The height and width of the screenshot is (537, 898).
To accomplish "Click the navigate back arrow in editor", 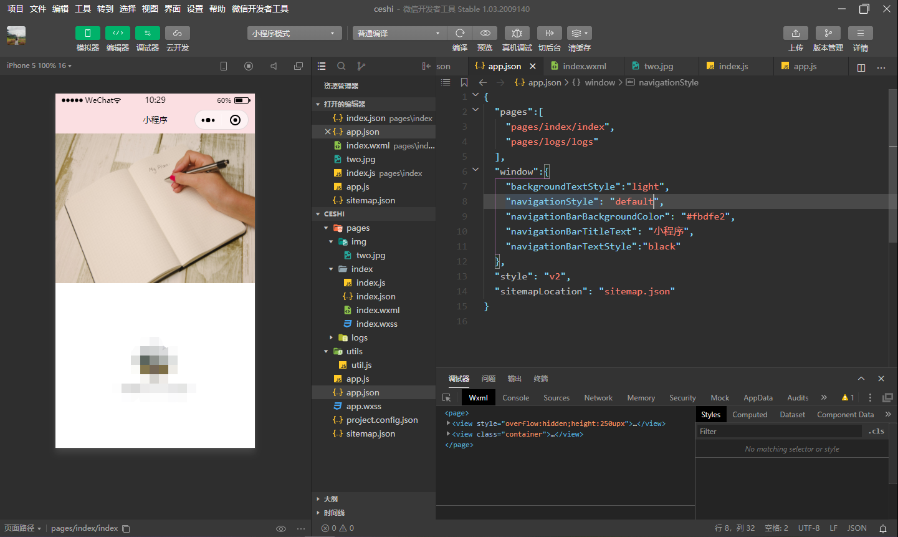I will coord(483,82).
